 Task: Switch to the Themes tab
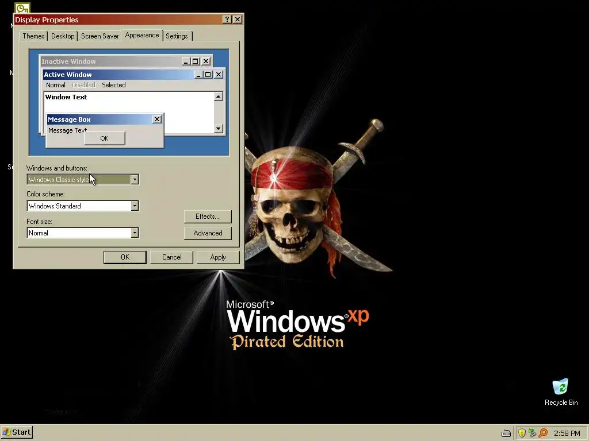[x=33, y=36]
